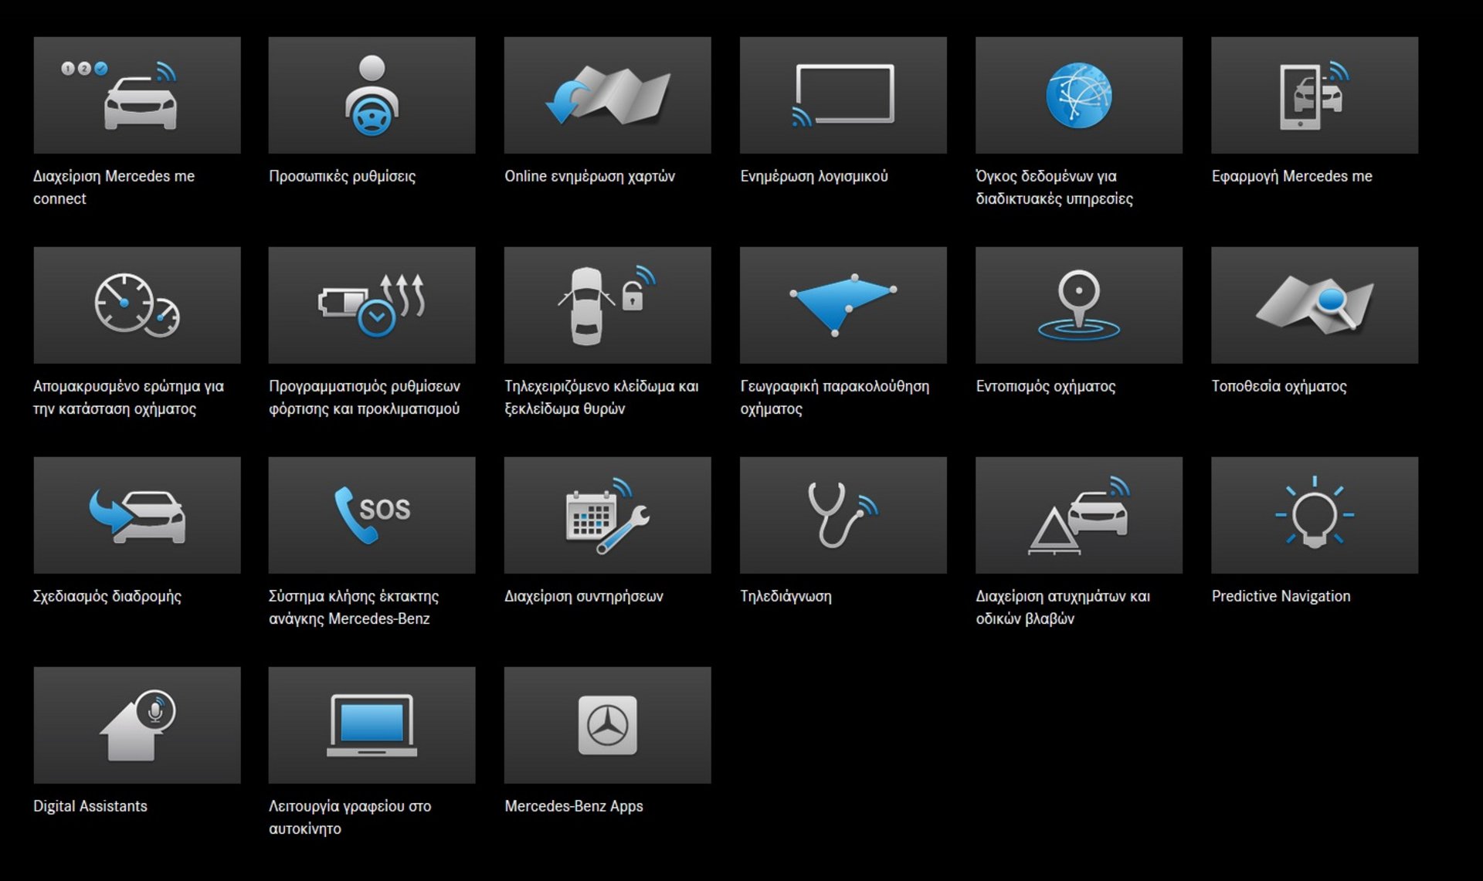Click the charging and pre-climate battery icon
Screen dimensions: 1483x881
point(372,306)
